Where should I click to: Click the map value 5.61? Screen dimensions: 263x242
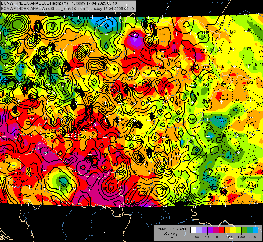coord(256,202)
